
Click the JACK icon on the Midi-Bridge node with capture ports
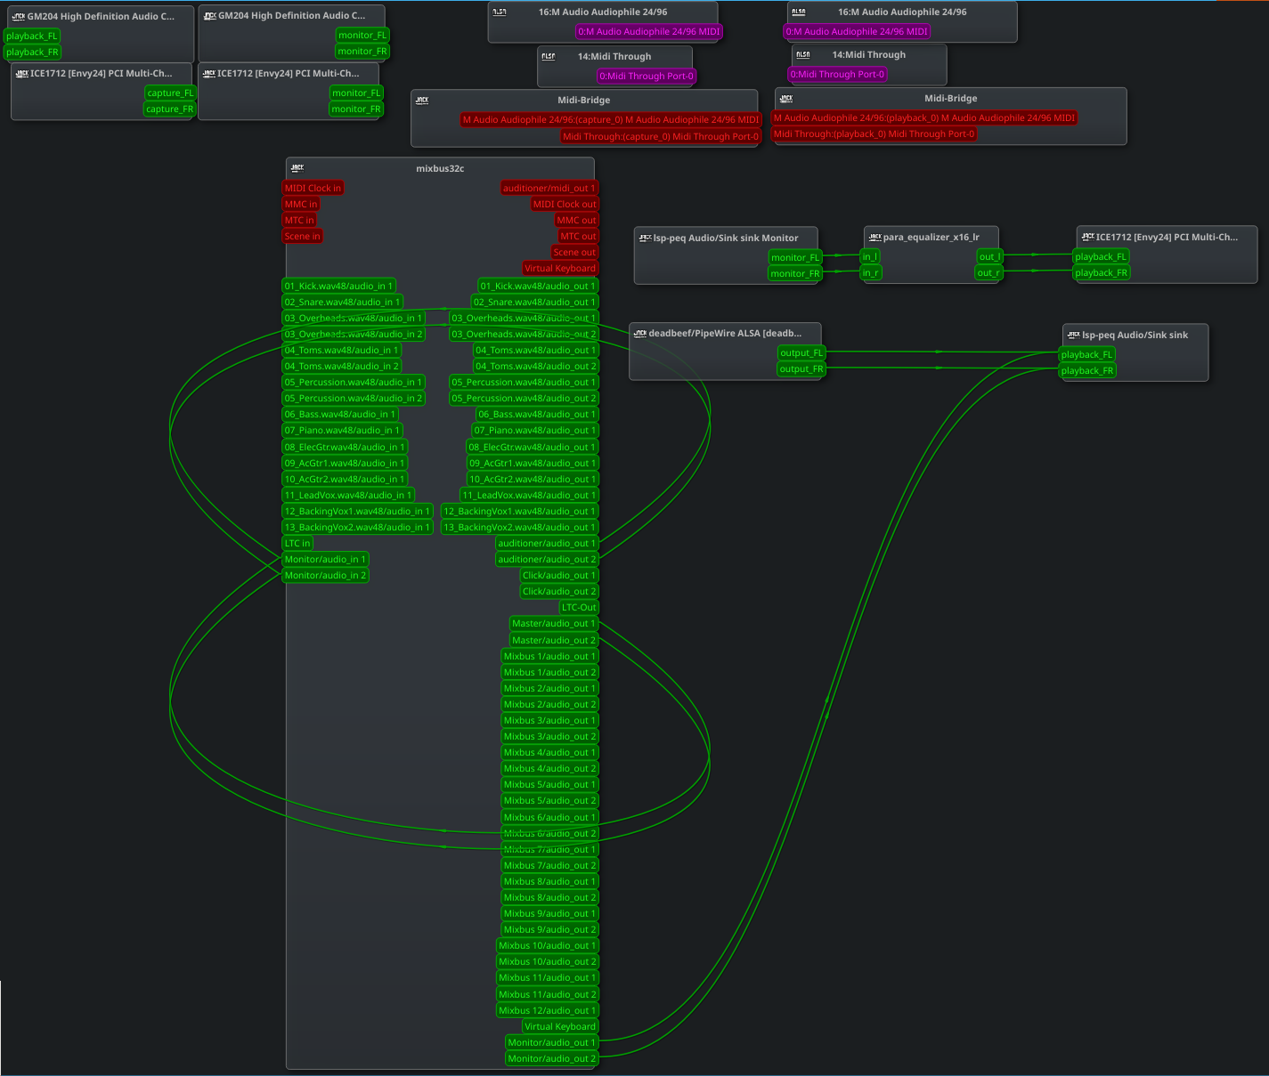pyautogui.click(x=422, y=100)
